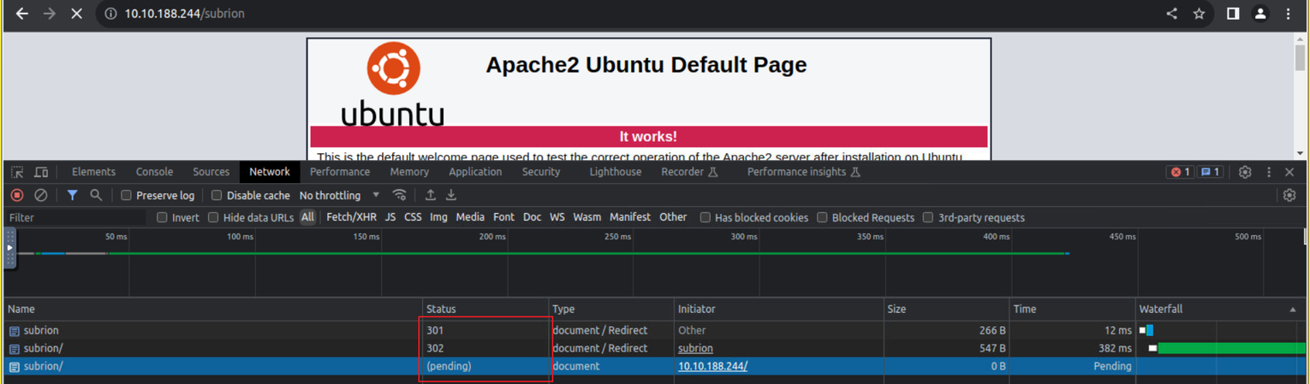The width and height of the screenshot is (1310, 384).
Task: Click the browser address bar URL
Action: (x=185, y=14)
